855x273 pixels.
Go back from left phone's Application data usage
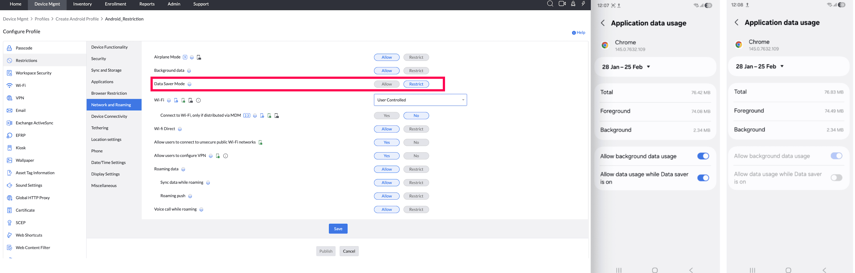[x=603, y=23]
